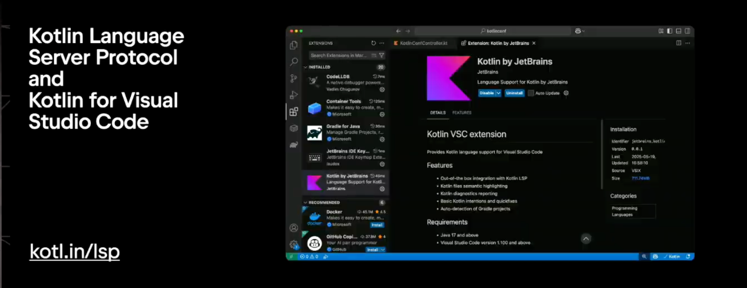Select the JetBrains IDE Keymap extension entry
Image resolution: width=747 pixels, height=288 pixels.
pyautogui.click(x=345, y=158)
